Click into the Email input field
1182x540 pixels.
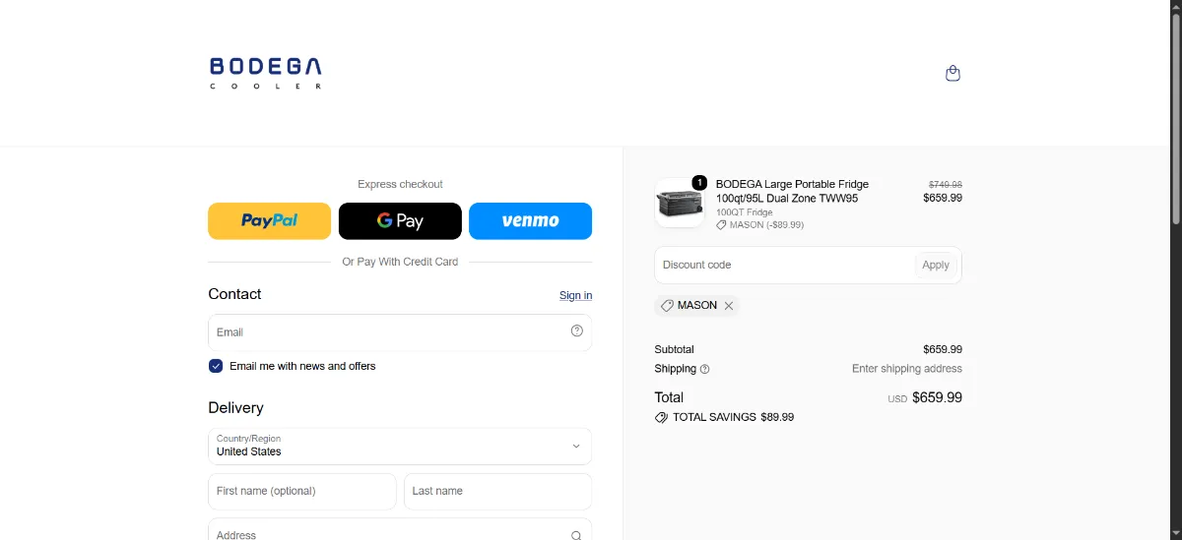click(400, 332)
